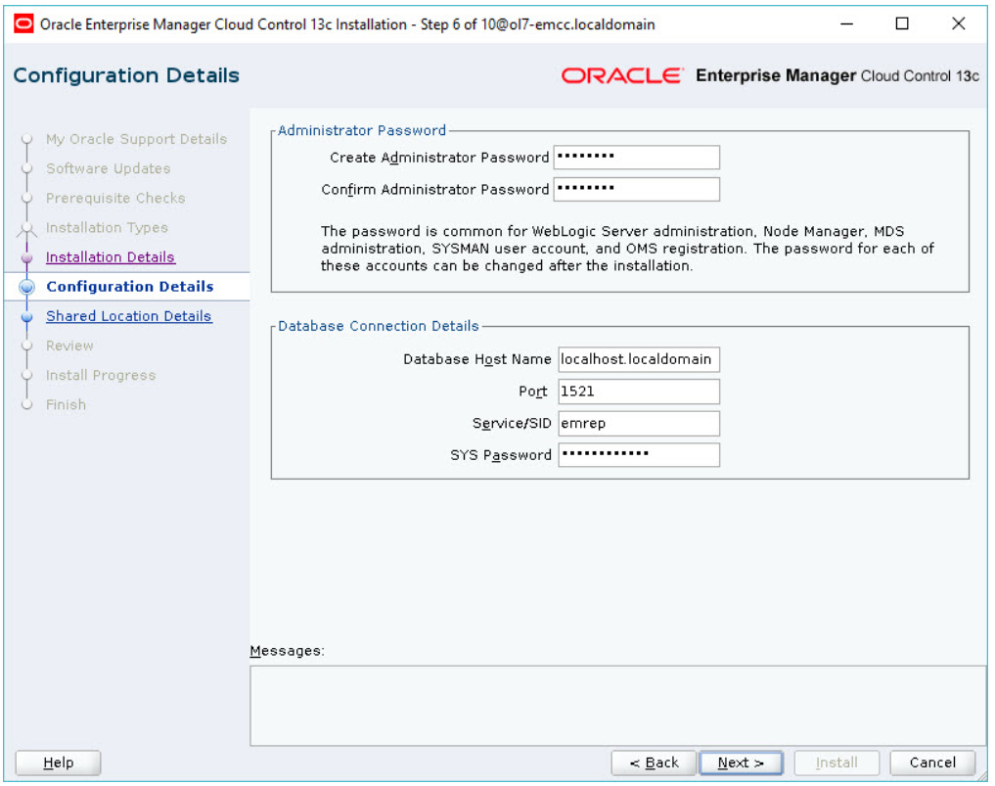Click the Shared Location Details step bullet
The height and width of the screenshot is (786, 995).
pyautogui.click(x=26, y=316)
